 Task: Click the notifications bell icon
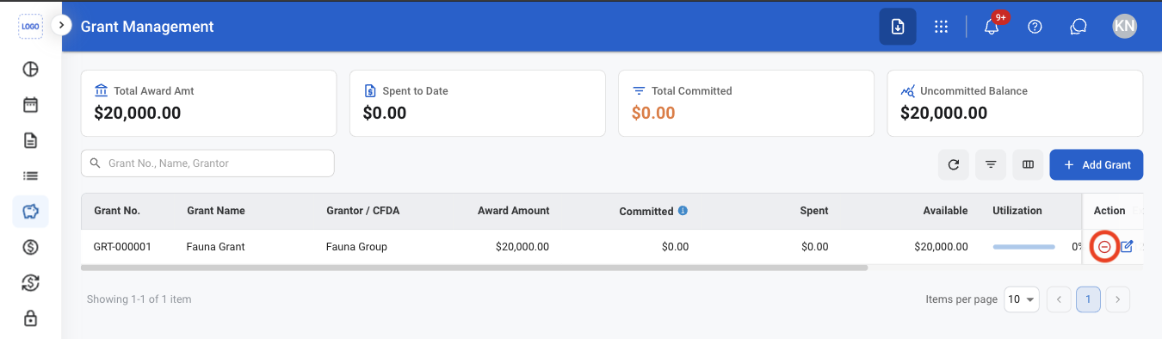tap(992, 26)
